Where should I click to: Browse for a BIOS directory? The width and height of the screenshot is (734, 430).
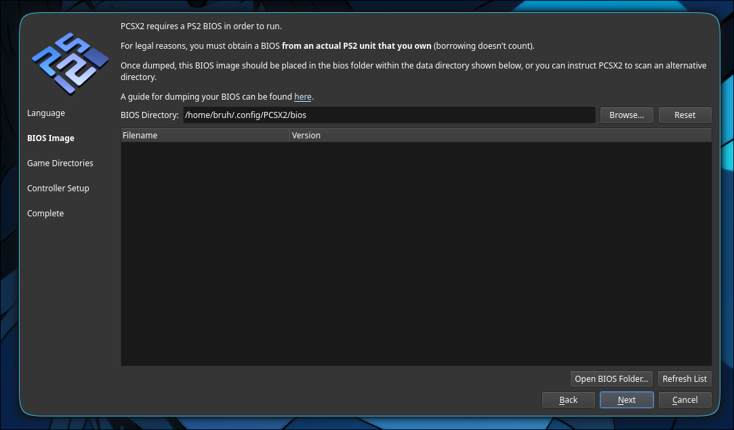point(626,115)
